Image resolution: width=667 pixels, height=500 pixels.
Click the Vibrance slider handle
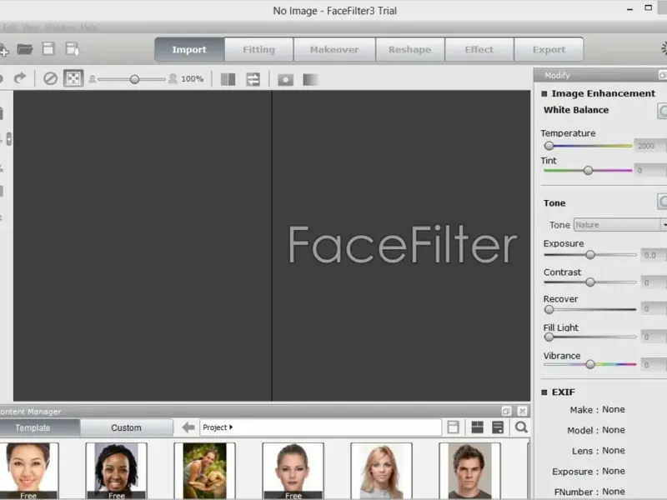590,364
